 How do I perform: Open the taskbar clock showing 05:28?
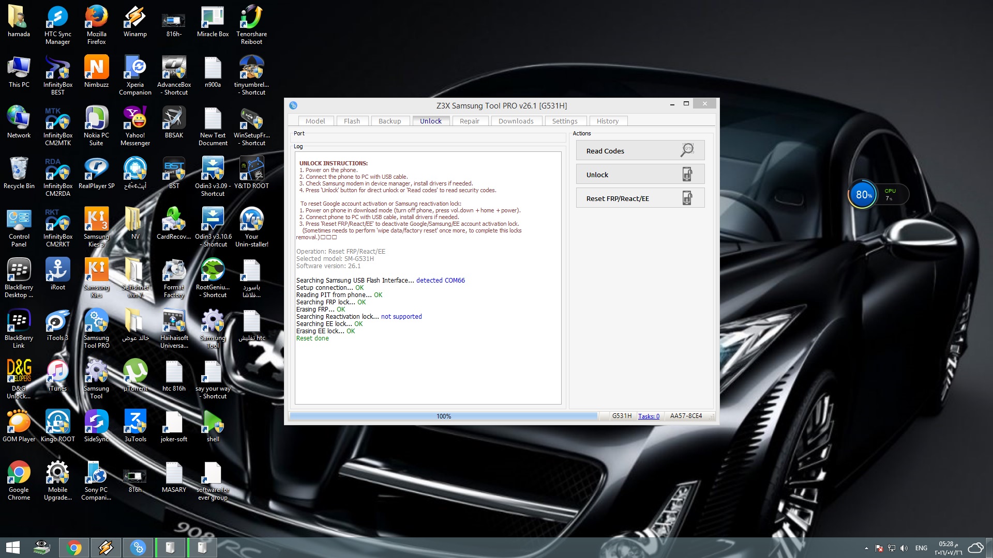coord(949,548)
